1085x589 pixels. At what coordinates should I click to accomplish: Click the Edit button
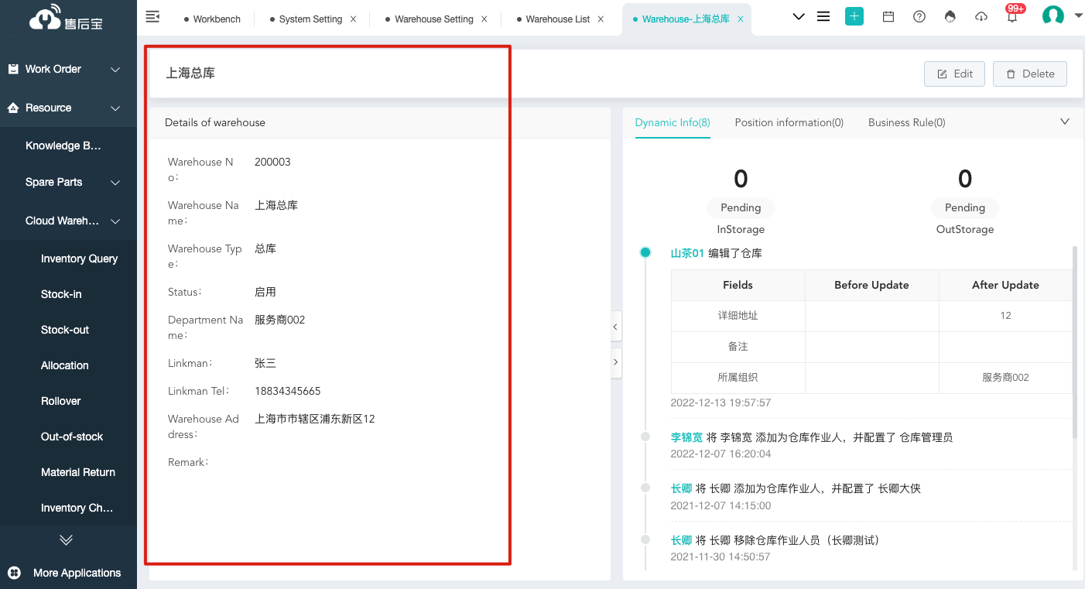954,74
